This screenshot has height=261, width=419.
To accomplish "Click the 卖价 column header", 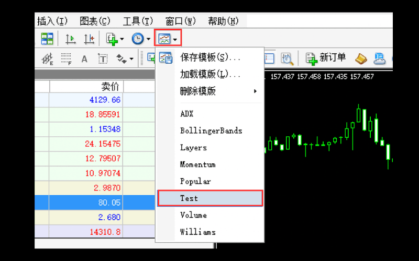I will (86, 87).
